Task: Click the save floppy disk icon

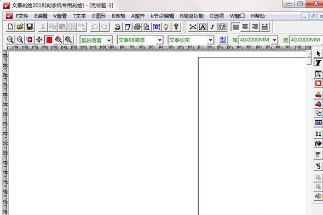Action: pyautogui.click(x=30, y=27)
